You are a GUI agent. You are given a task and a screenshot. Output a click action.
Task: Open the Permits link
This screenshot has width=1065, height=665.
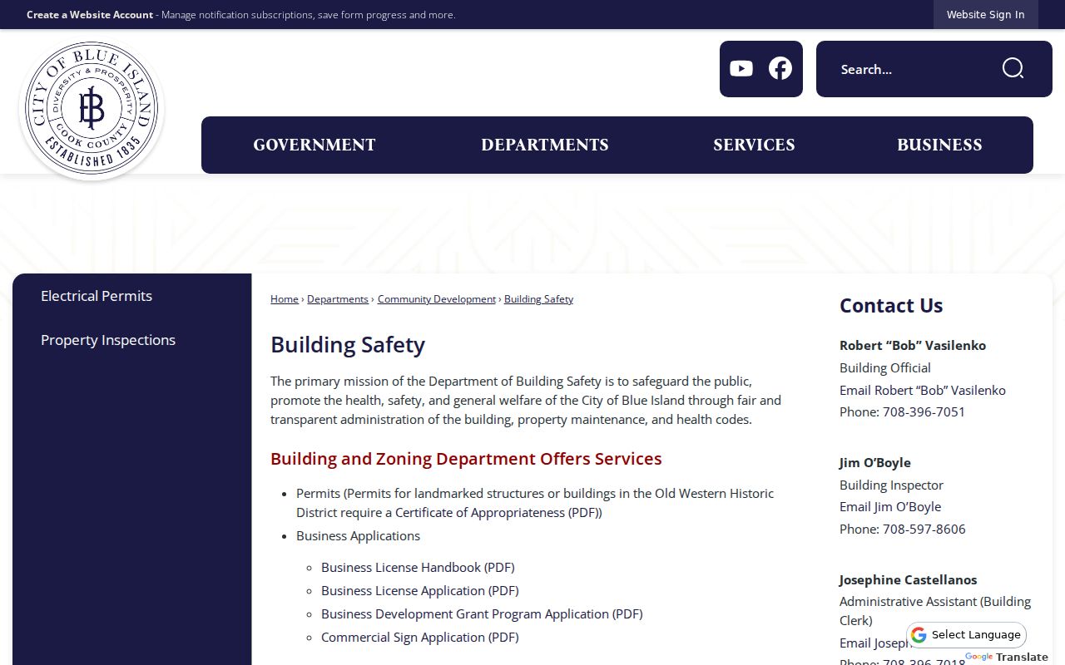click(319, 494)
